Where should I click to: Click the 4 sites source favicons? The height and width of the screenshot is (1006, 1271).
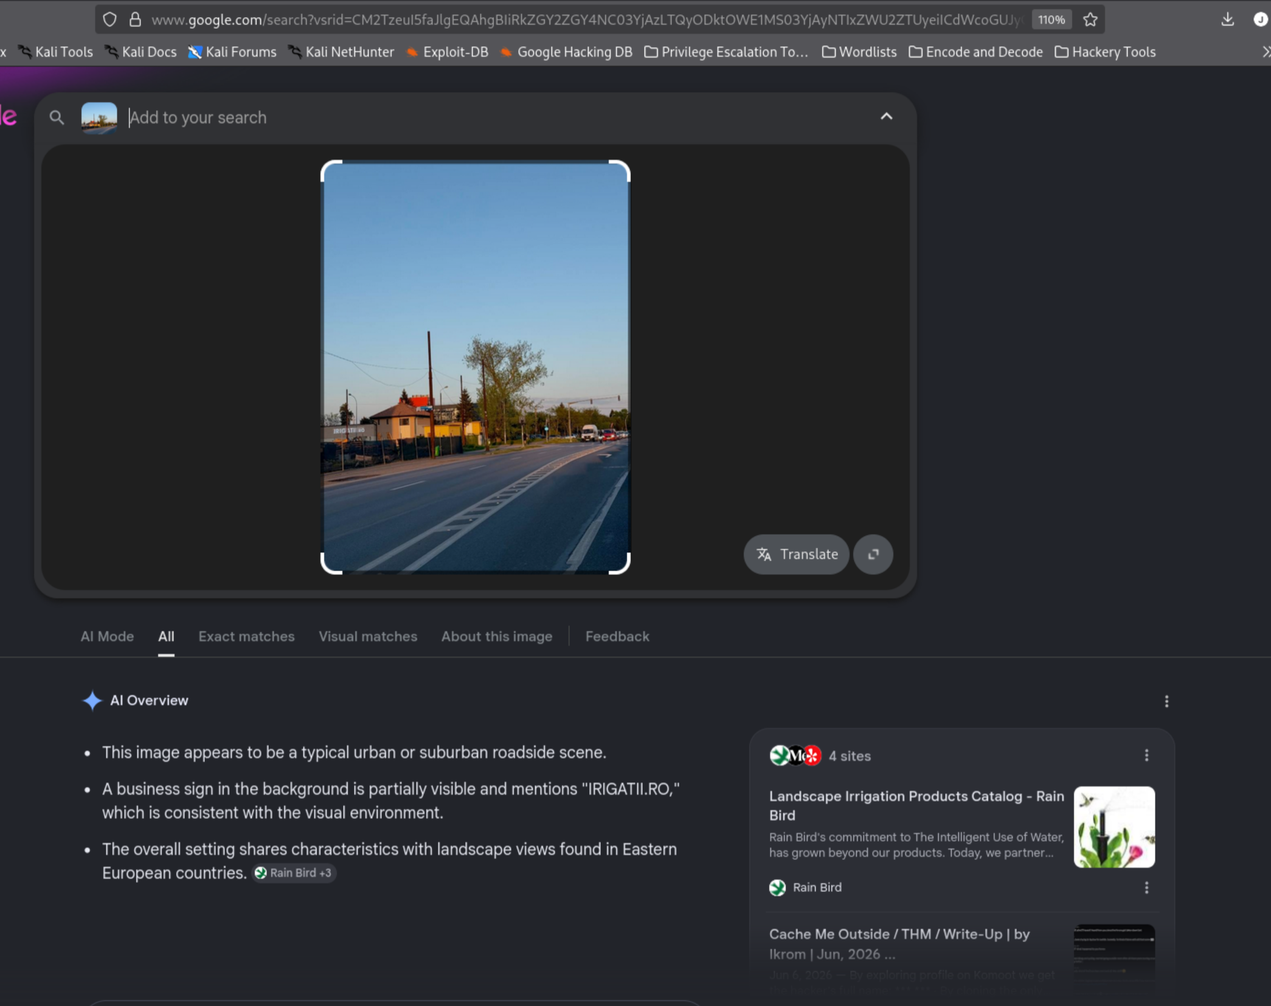point(795,755)
